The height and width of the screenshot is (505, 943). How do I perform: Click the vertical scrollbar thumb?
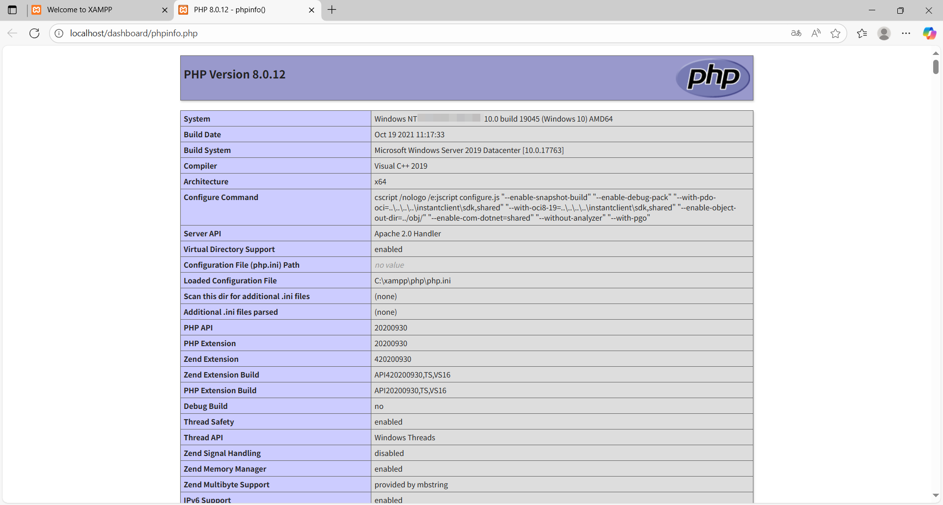(x=936, y=67)
